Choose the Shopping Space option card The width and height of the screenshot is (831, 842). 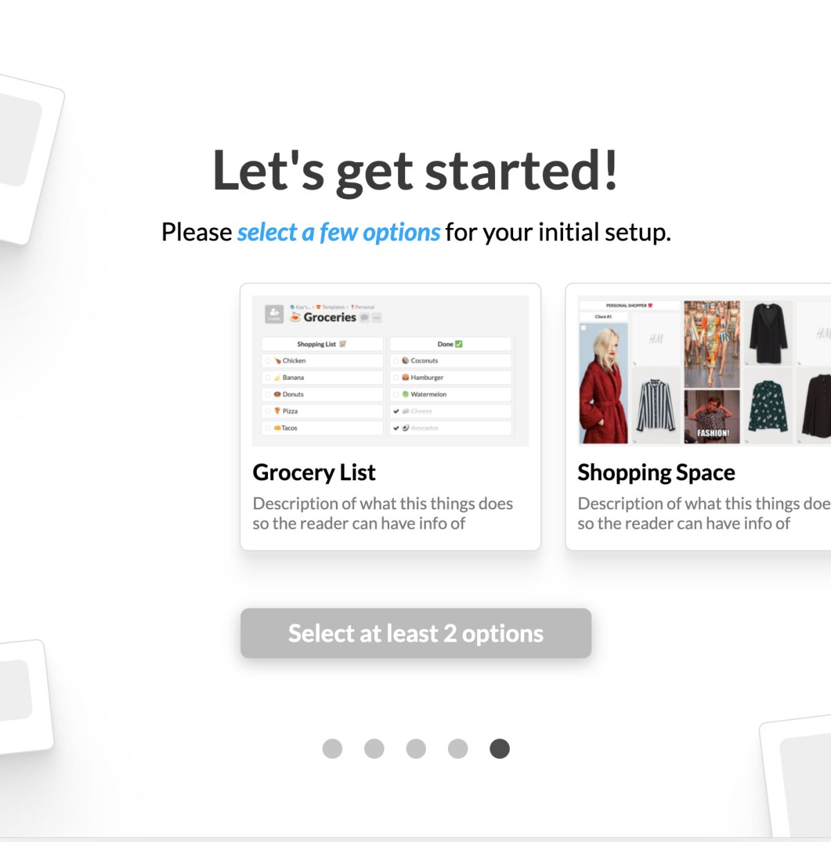698,416
